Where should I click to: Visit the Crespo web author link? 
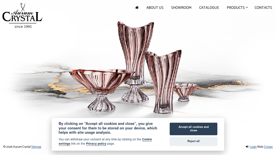pyautogui.click(x=268, y=147)
